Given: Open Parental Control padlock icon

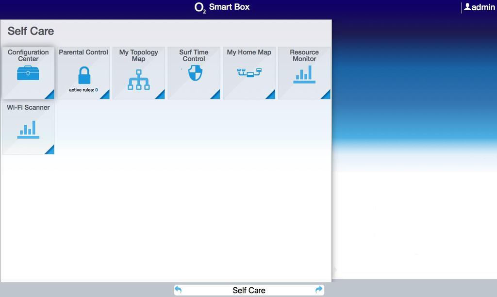Looking at the screenshot, I should pyautogui.click(x=84, y=75).
